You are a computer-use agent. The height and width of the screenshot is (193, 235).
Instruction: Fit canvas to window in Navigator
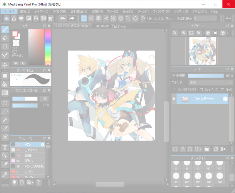pos(191,33)
